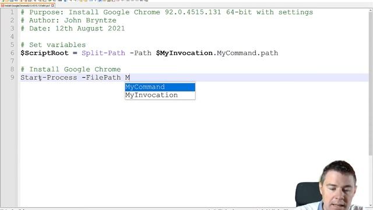
Task: Click line number 7 in the margin
Action: coord(12,61)
